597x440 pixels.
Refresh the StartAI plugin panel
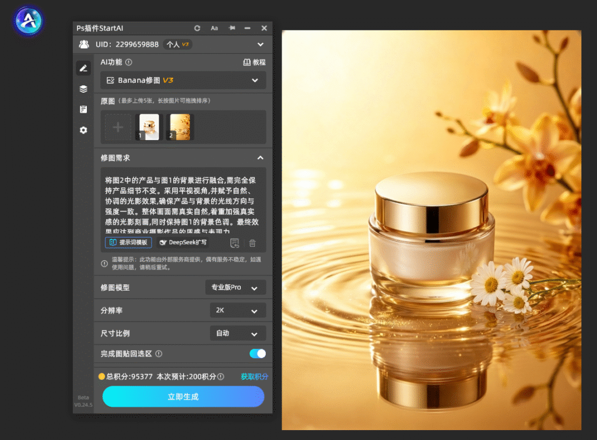point(197,28)
